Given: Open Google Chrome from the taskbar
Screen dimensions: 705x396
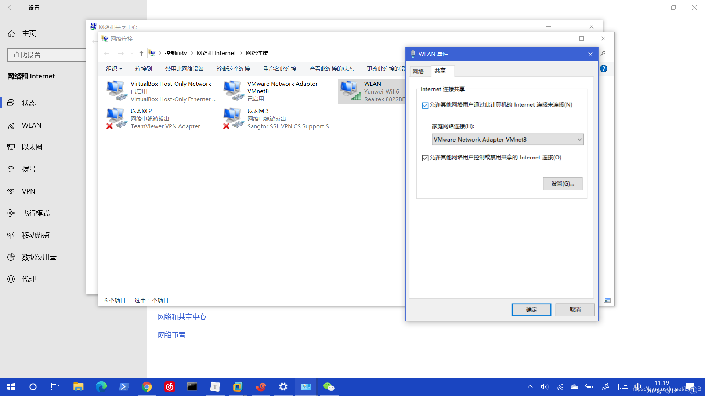Looking at the screenshot, I should pos(147,387).
